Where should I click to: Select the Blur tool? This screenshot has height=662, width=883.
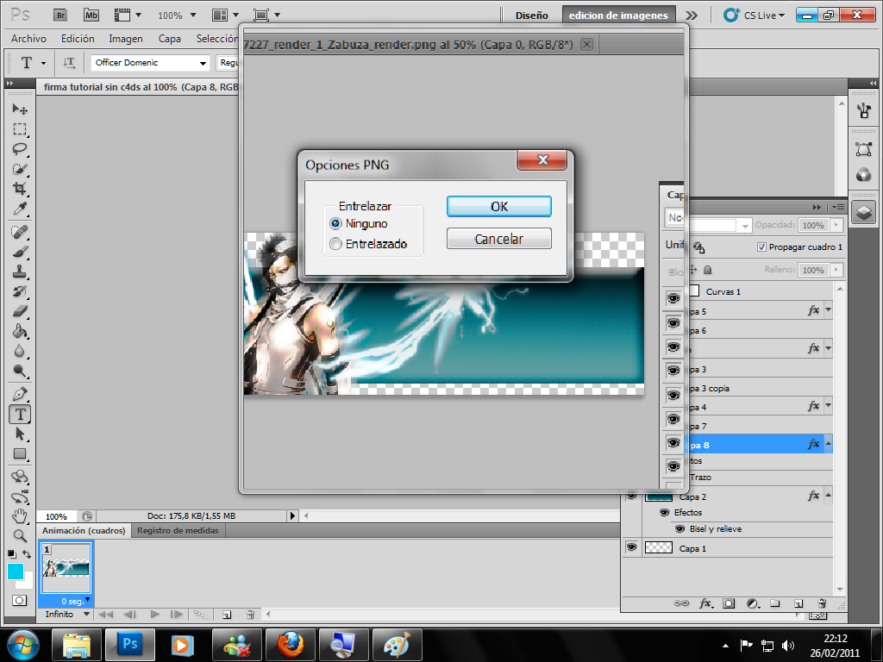point(20,352)
